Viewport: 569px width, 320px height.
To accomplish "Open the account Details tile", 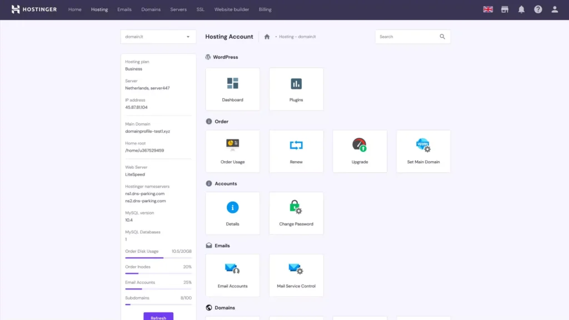I will pos(233,213).
